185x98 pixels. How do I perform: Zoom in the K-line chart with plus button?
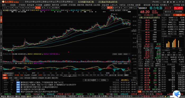pyautogui.click(x=103, y=8)
